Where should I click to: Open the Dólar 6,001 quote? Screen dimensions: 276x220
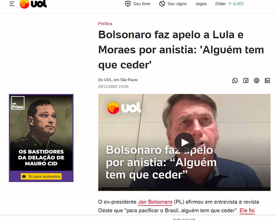click(229, 4)
